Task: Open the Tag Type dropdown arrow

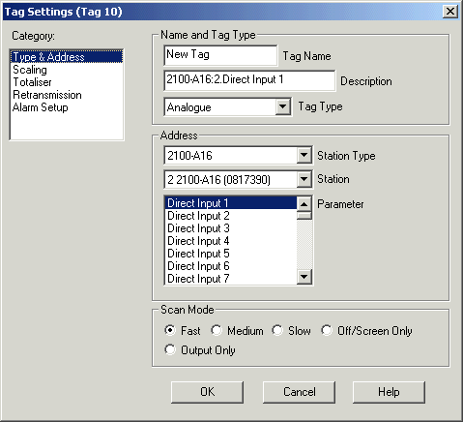Action: (282, 106)
